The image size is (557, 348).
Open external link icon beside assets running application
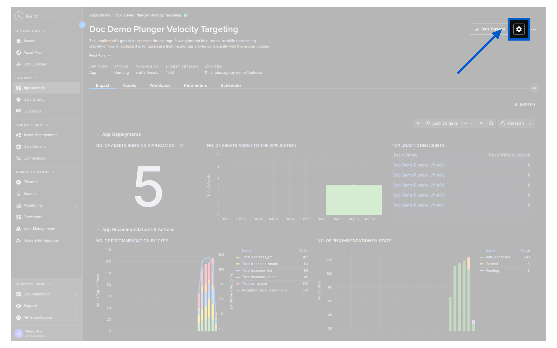181,146
